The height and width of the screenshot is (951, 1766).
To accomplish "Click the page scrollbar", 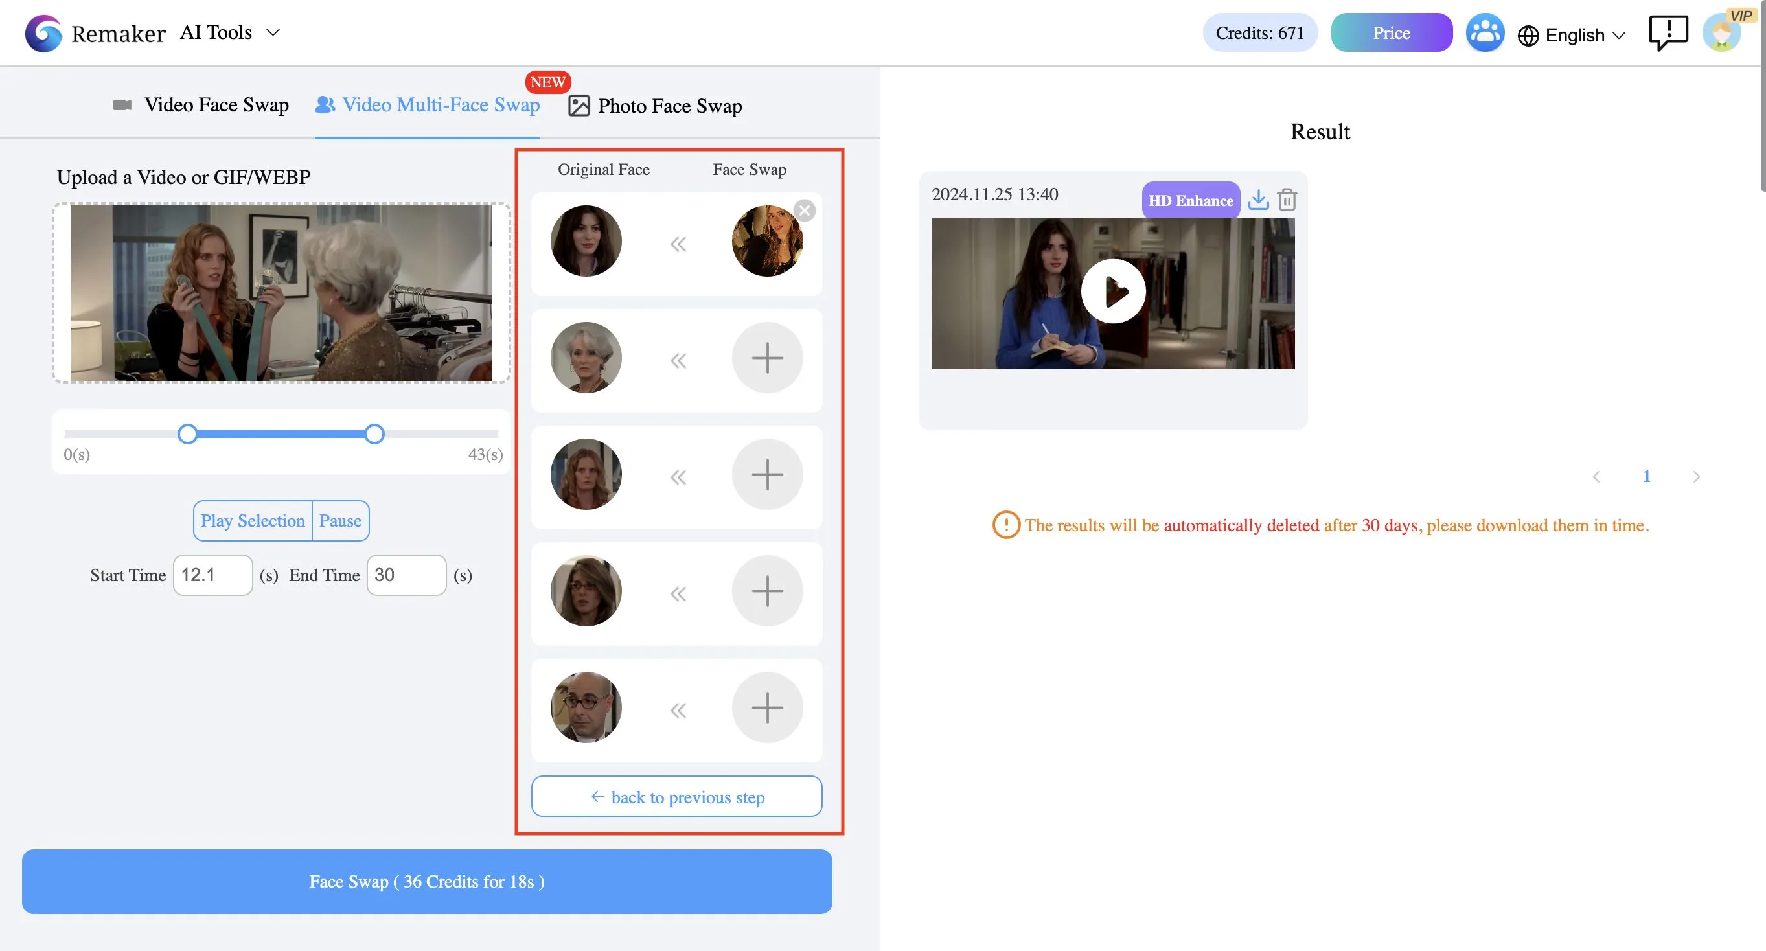I will [x=1762, y=96].
